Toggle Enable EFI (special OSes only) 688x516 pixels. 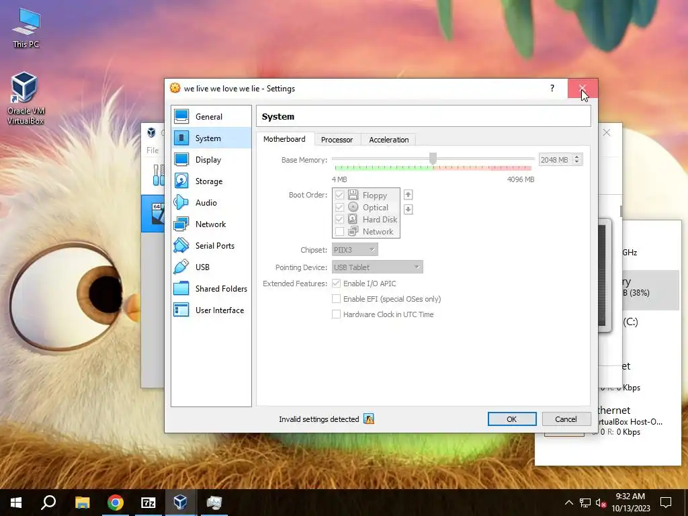point(336,299)
